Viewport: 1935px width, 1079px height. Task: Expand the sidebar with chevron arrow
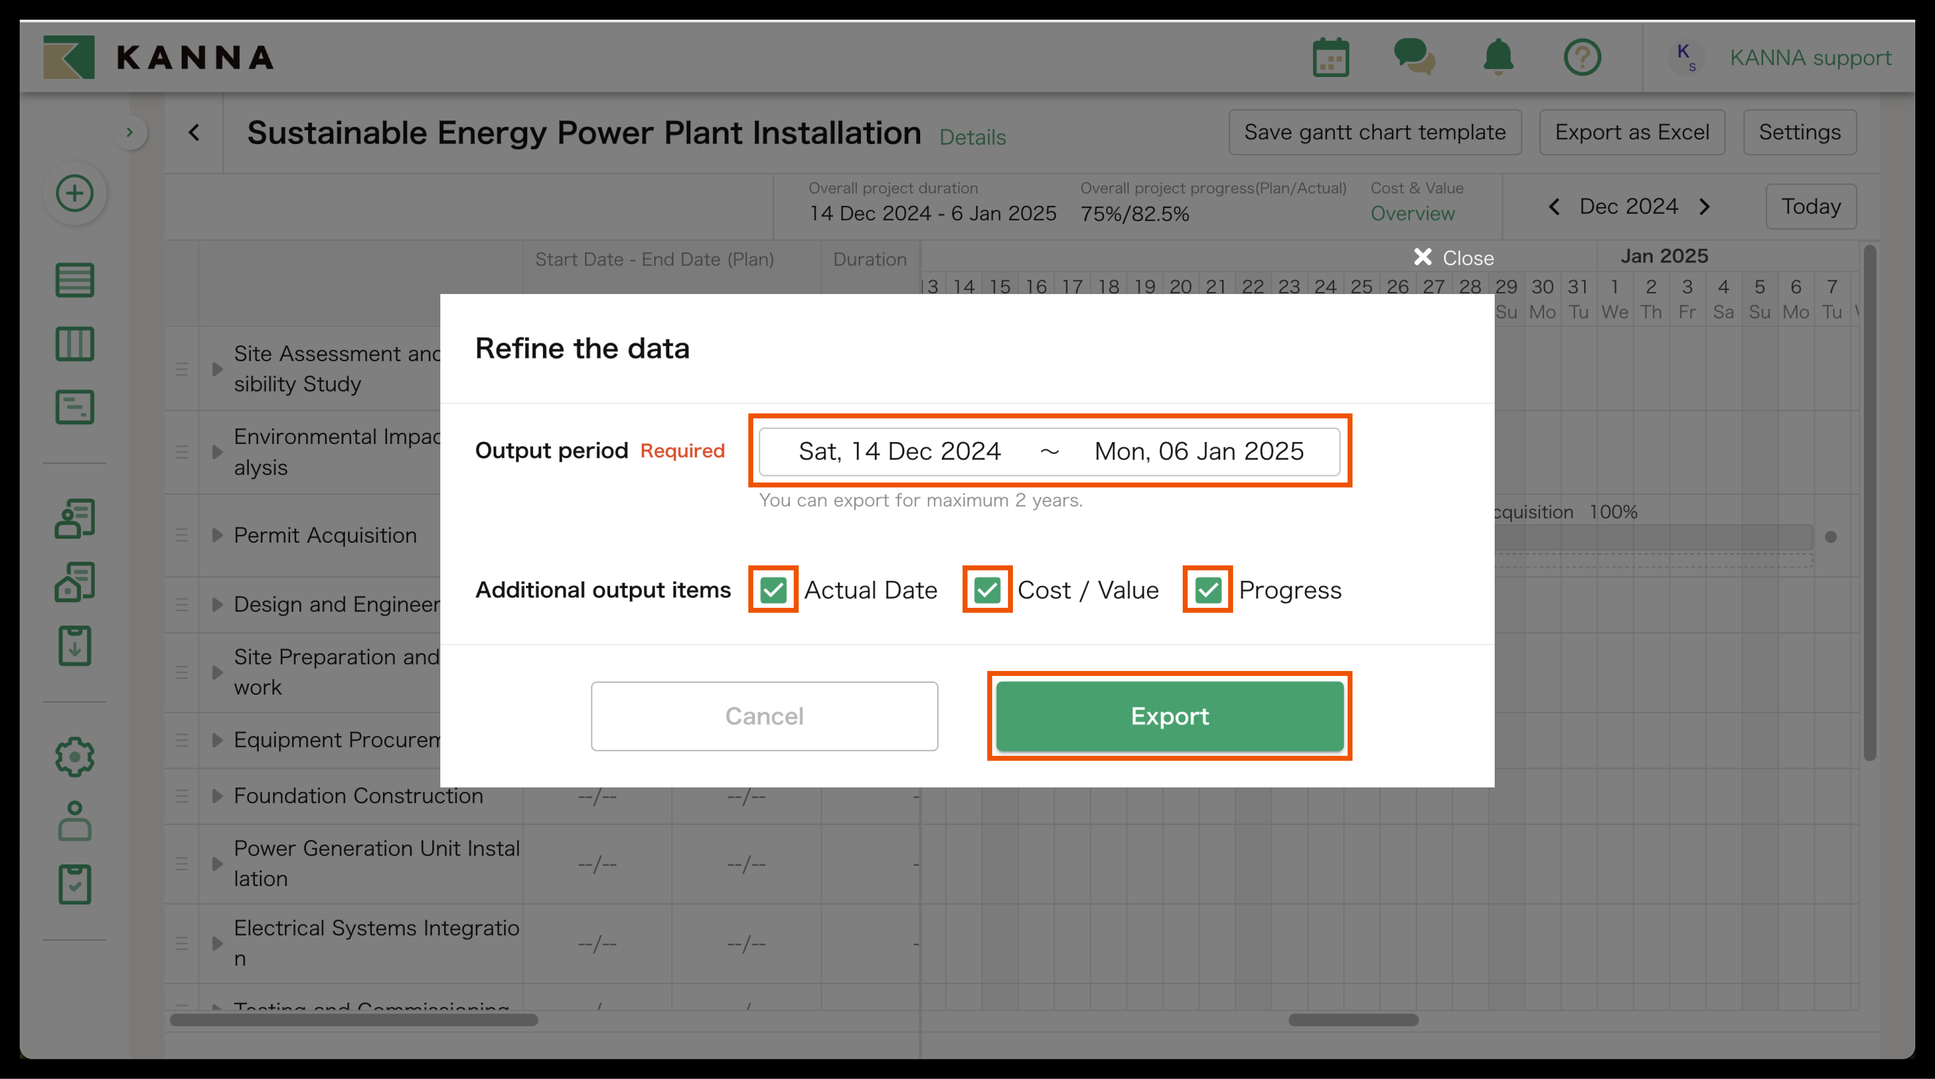click(x=130, y=133)
